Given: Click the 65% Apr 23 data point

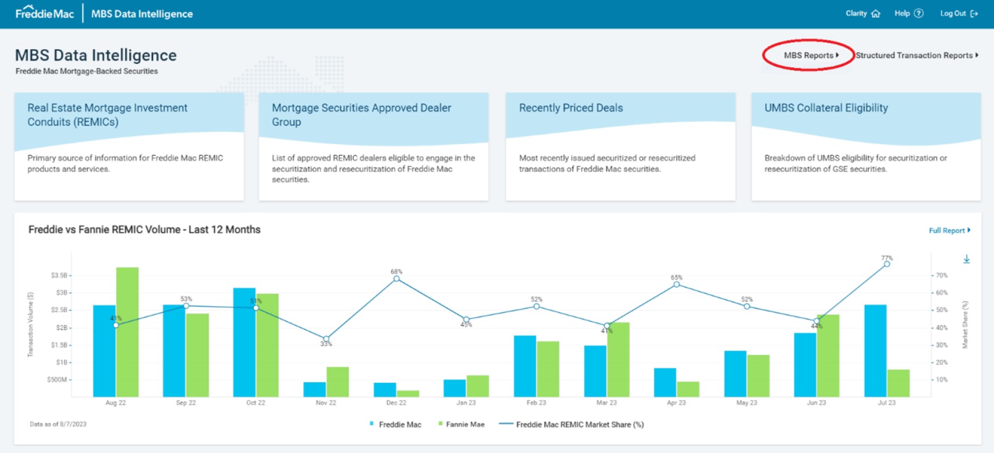Looking at the screenshot, I should pos(676,284).
